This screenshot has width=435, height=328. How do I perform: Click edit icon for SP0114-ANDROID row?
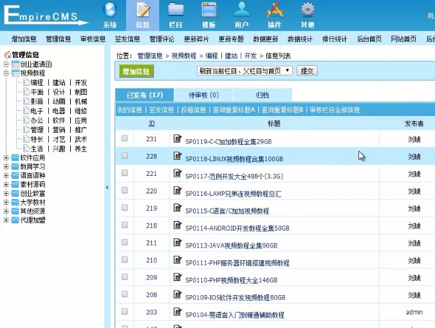click(x=177, y=225)
